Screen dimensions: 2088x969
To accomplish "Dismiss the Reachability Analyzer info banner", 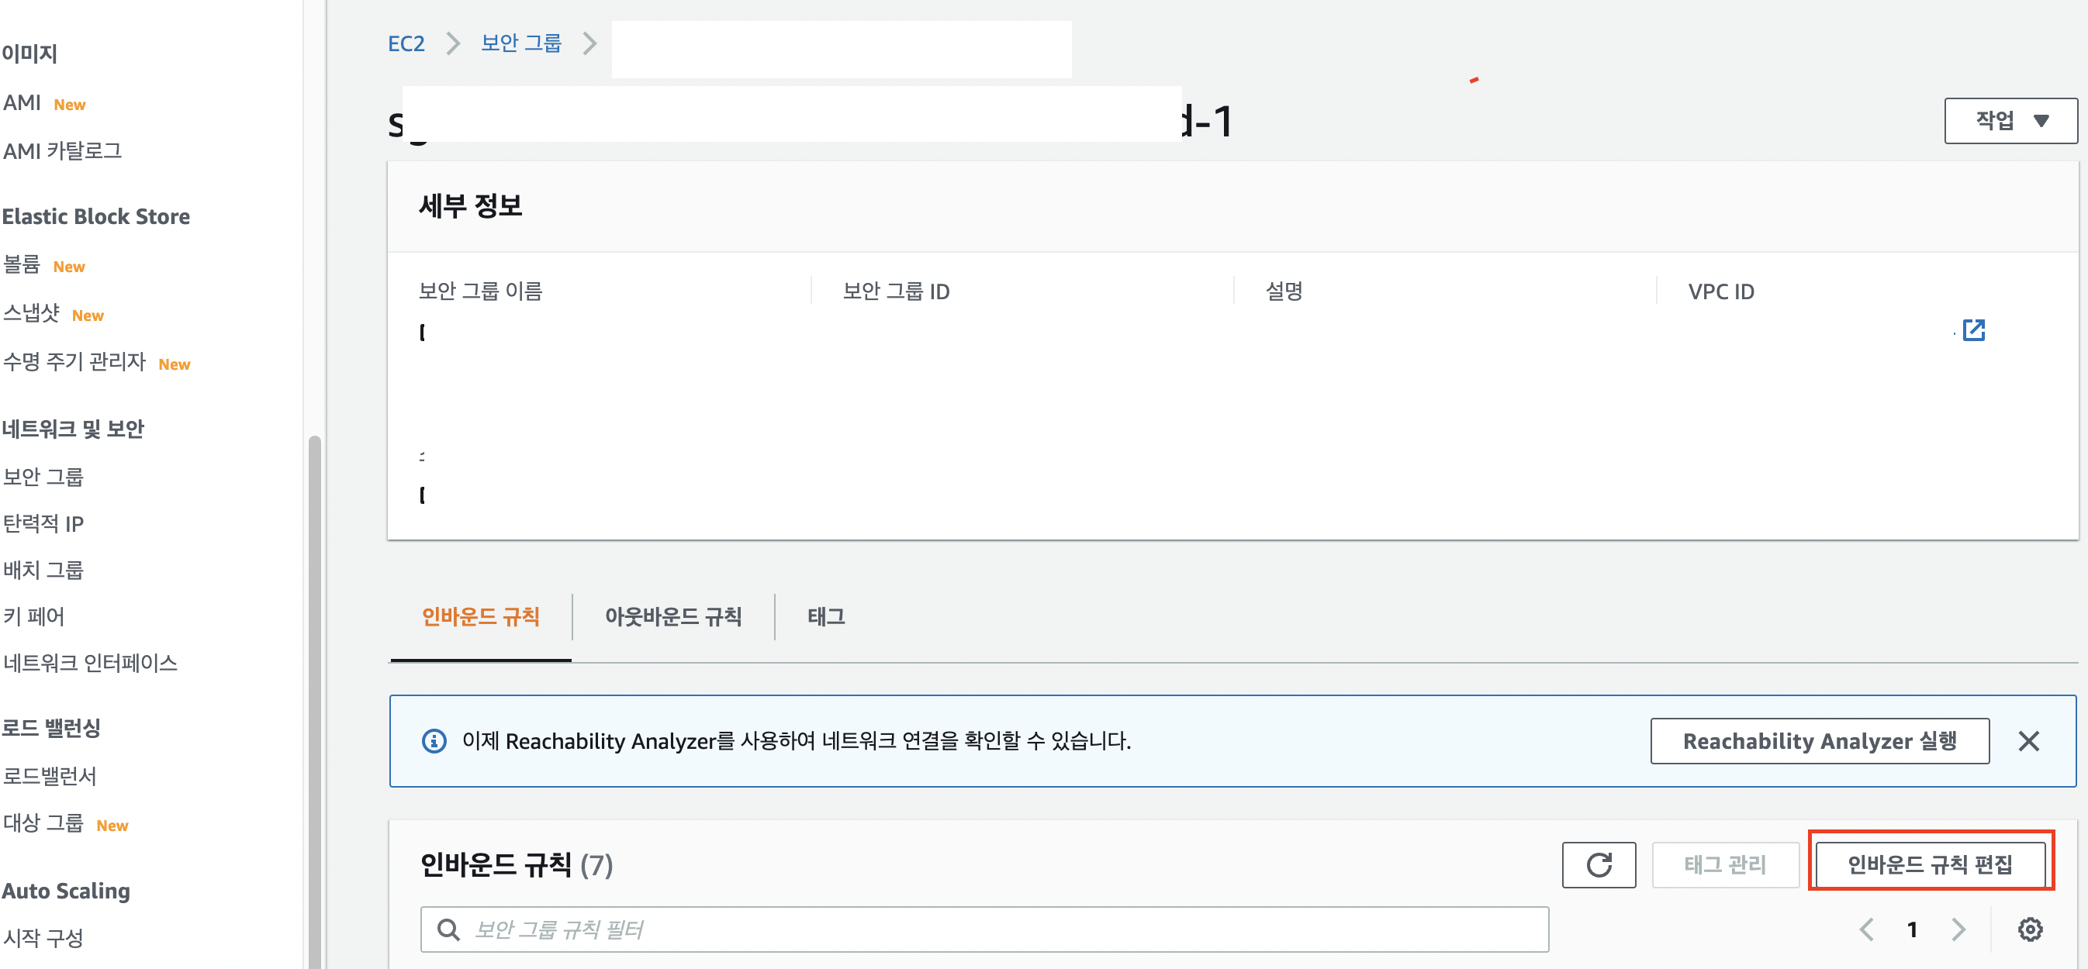I will point(2028,740).
